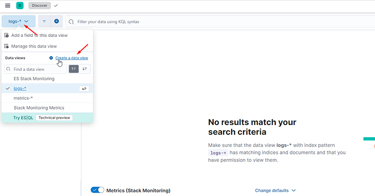The image size is (375, 196).
Task: Click the checkmark on the logs-* row
Action: coord(7,88)
